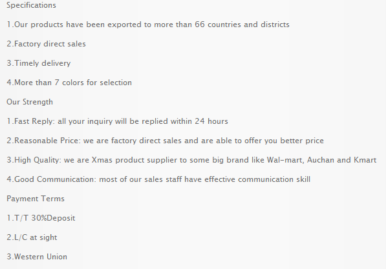
Task: Click the Good Communication line
Action: point(158,179)
